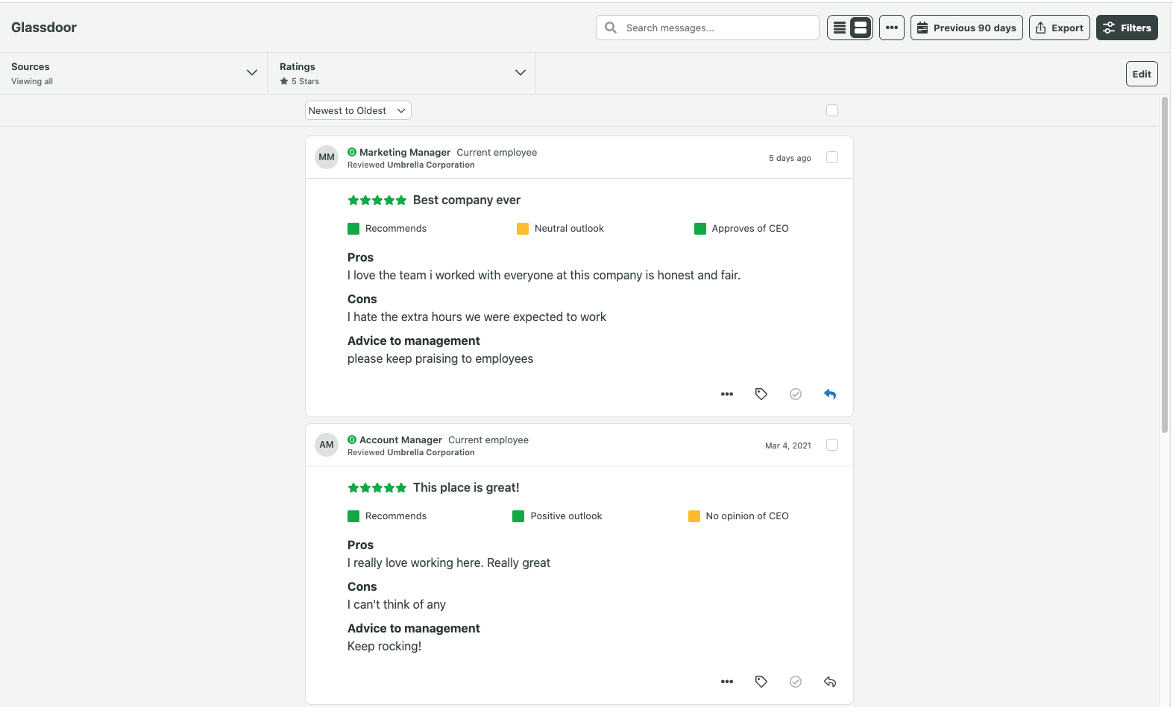This screenshot has width=1173, height=707.
Task: Switch to expanded card view icon
Action: tap(861, 28)
